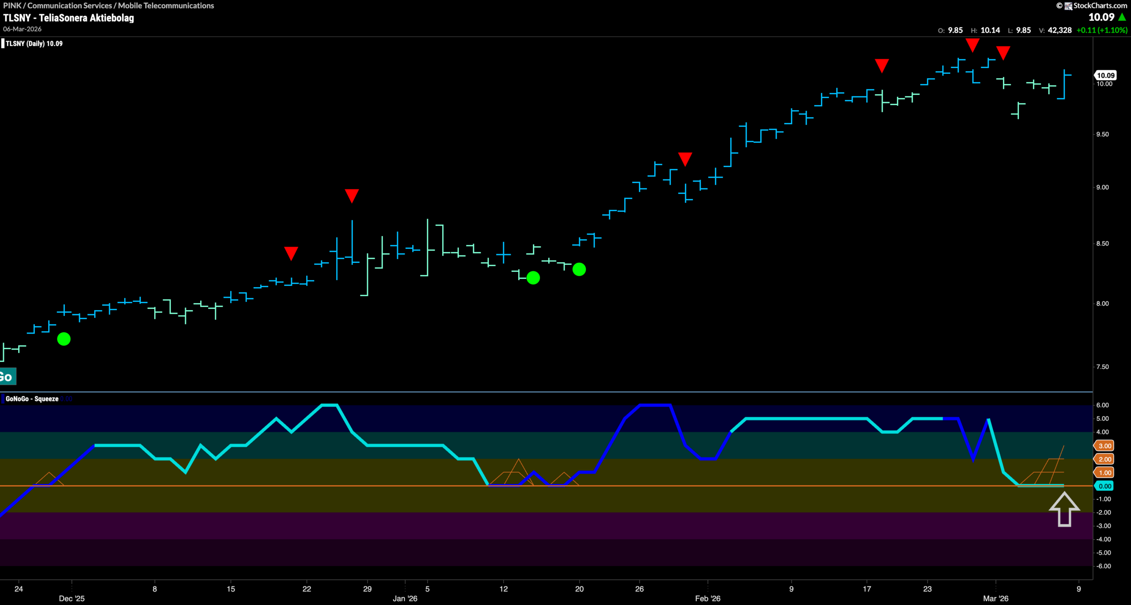1131x605 pixels.
Task: Click the 6.00 squeeze axis label
Action: tap(1103, 405)
